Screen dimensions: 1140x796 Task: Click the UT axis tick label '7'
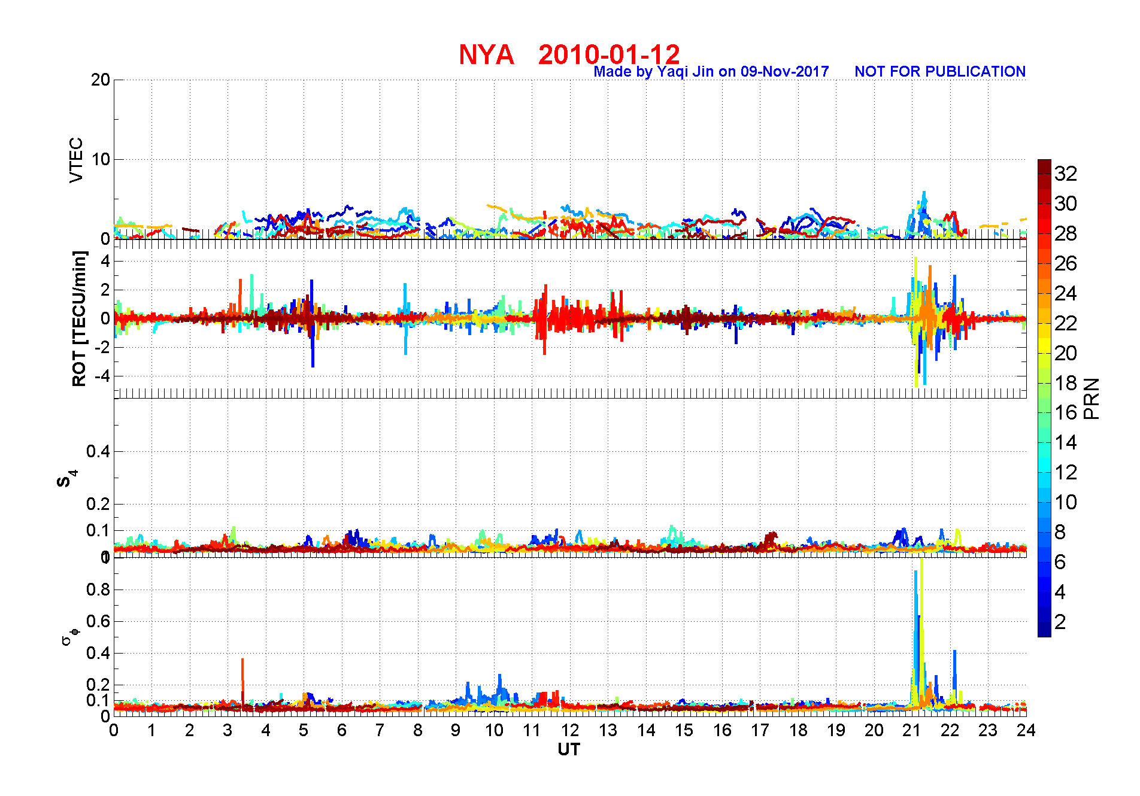[x=380, y=730]
